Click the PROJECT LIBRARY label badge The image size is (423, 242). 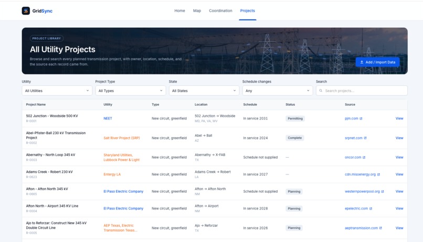point(46,38)
